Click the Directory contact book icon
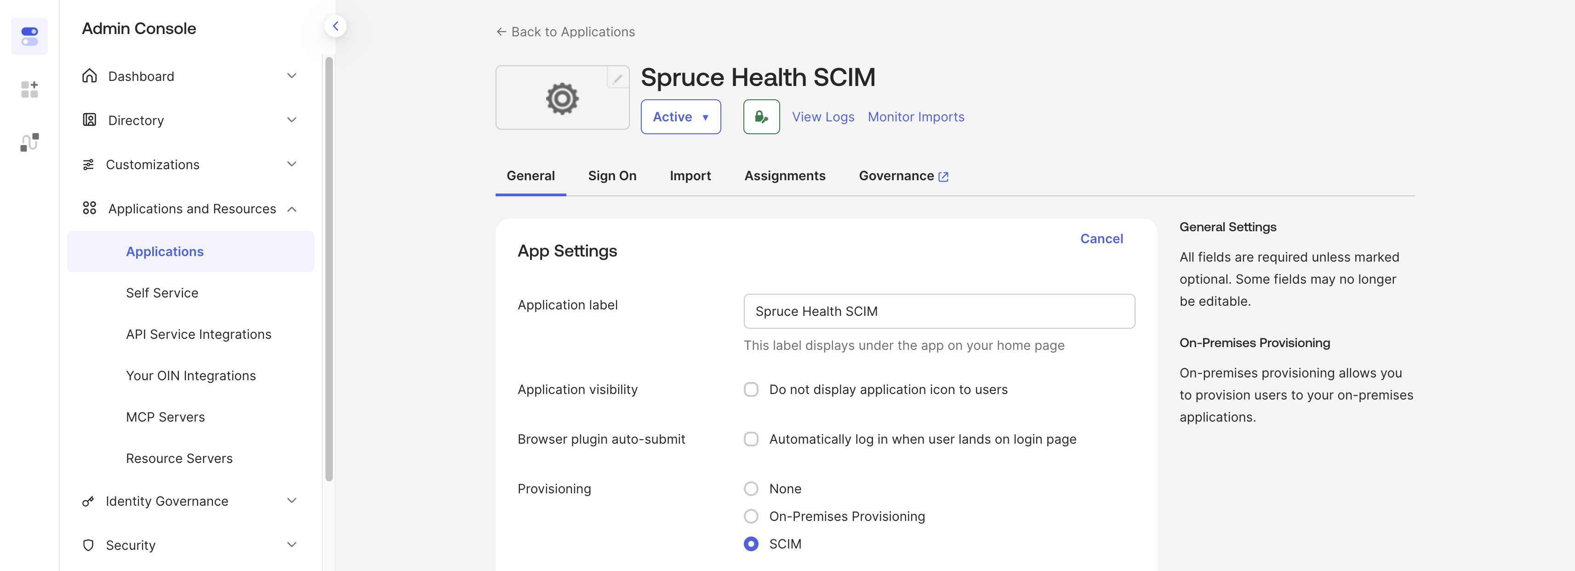Viewport: 1575px width, 571px height. coord(89,120)
